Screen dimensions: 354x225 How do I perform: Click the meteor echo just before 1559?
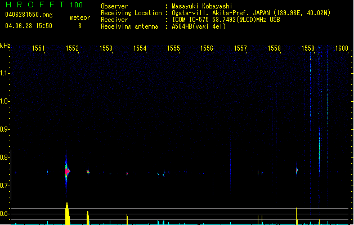coord(297,170)
